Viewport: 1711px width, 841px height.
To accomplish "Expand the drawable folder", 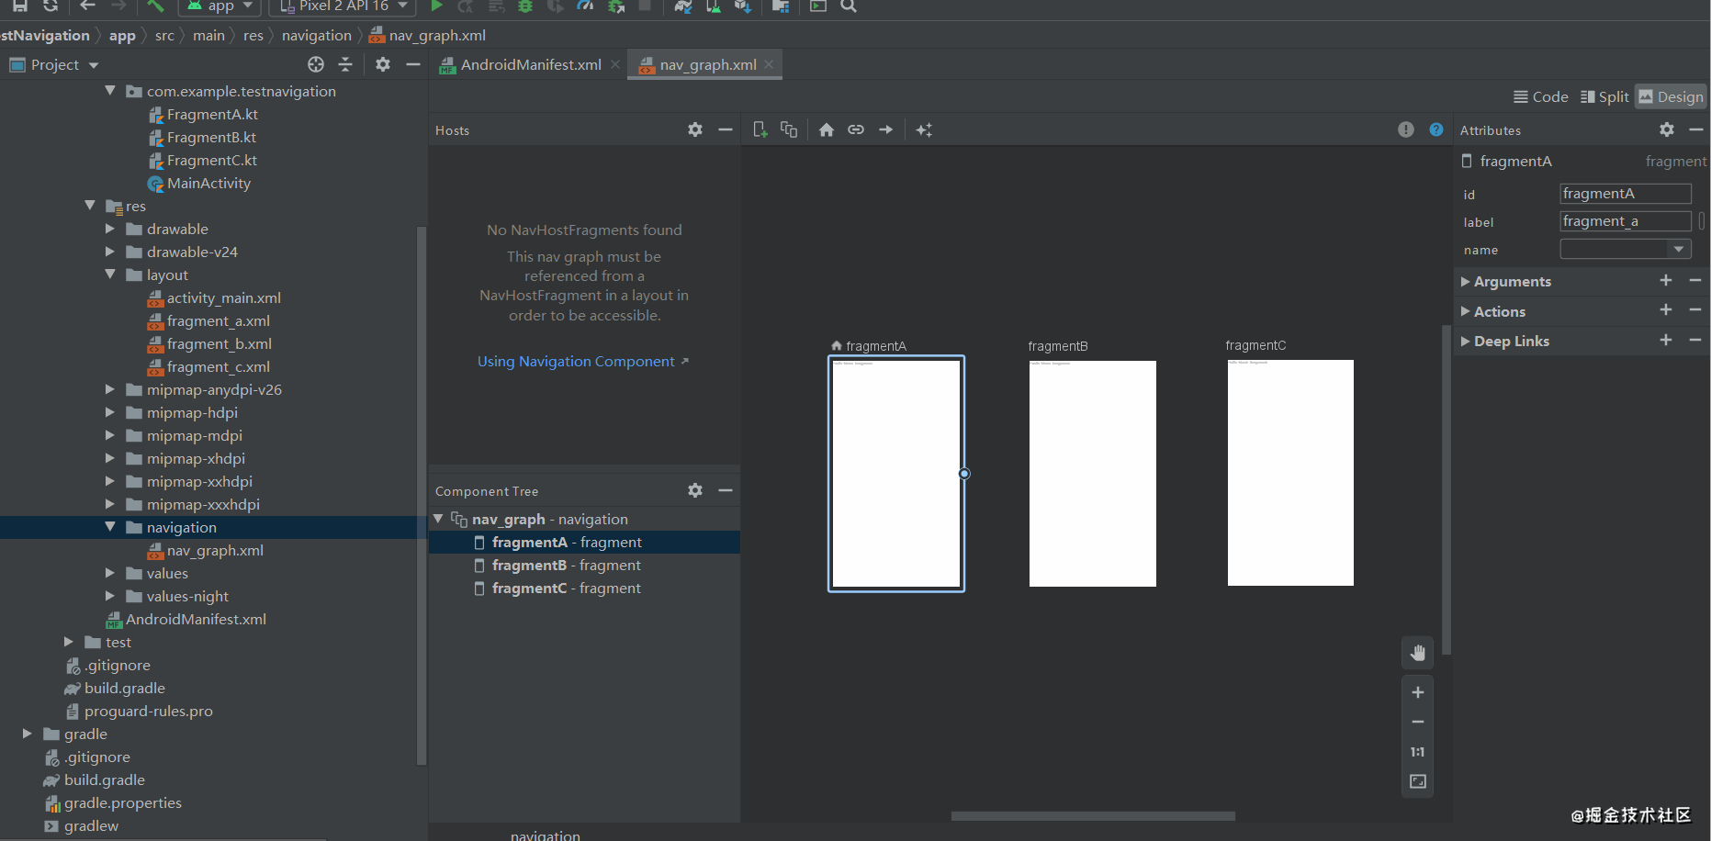I will [x=110, y=229].
